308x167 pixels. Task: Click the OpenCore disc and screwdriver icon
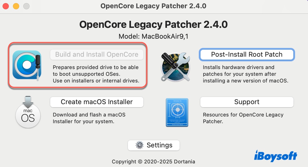point(27,65)
